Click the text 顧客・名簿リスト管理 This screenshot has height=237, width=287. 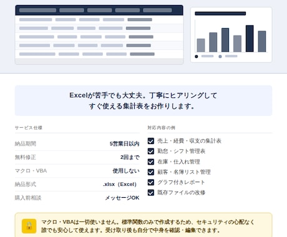pyautogui.click(x=184, y=172)
